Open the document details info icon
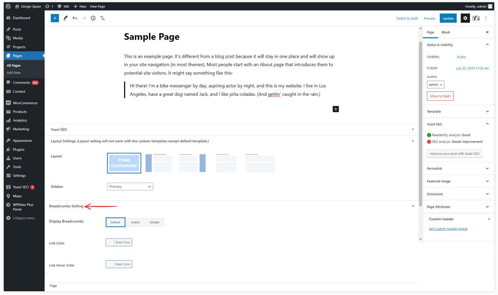Viewport: 498px width, 295px height. (93, 18)
